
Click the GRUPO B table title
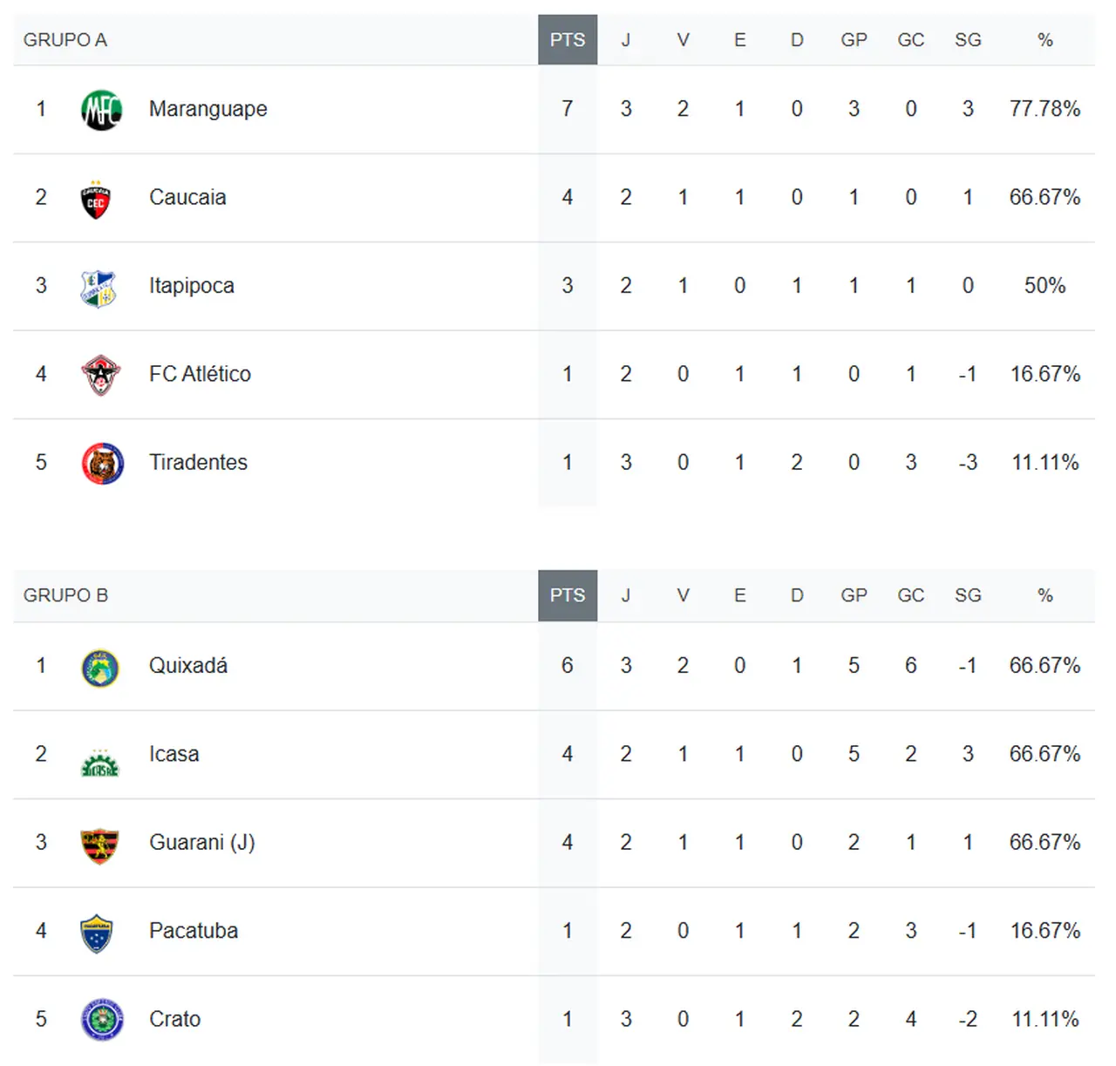[65, 595]
